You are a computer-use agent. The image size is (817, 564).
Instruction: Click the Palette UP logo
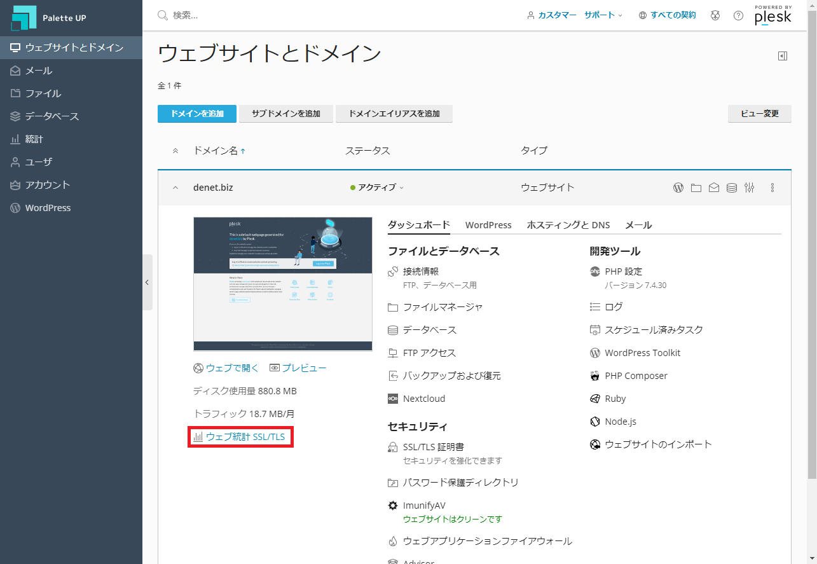pyautogui.click(x=48, y=18)
